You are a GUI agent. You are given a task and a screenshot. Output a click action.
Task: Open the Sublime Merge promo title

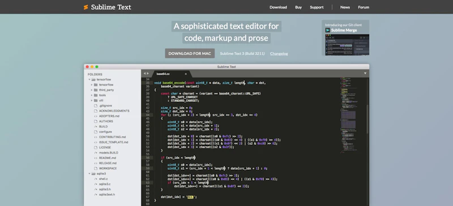(x=344, y=30)
